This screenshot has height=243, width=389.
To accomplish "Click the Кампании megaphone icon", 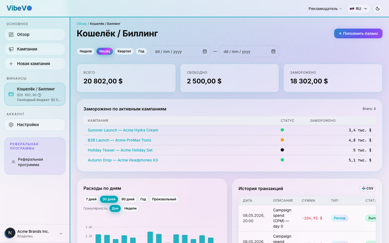I will pos(11,49).
